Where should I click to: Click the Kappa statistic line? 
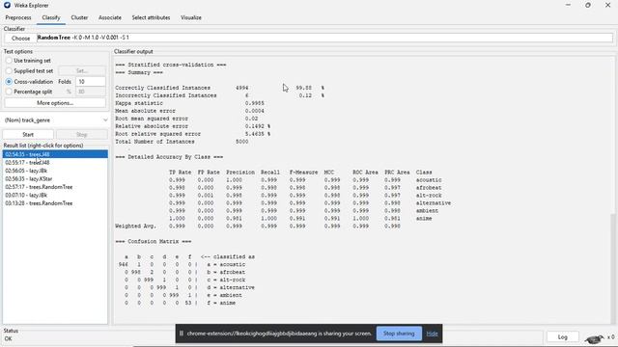click(189, 103)
